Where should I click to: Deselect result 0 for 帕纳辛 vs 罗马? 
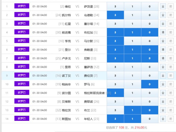pos(149,84)
